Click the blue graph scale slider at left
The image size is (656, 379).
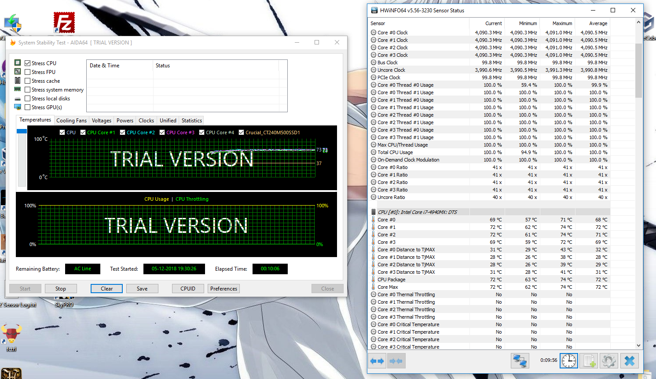tap(22, 131)
